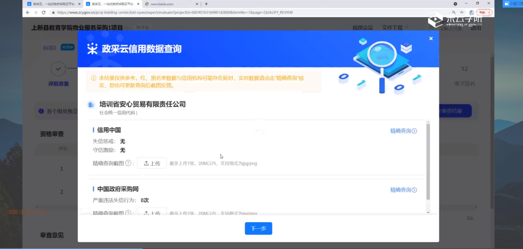523x249 pixels.
Task: Switch to the second 政采云 browser tab
Action: pyautogui.click(x=112, y=4)
